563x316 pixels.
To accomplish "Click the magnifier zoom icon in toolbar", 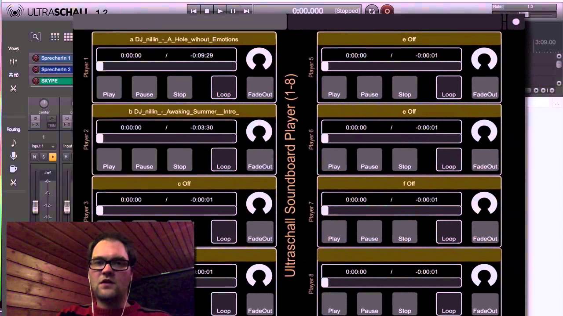I will [36, 37].
